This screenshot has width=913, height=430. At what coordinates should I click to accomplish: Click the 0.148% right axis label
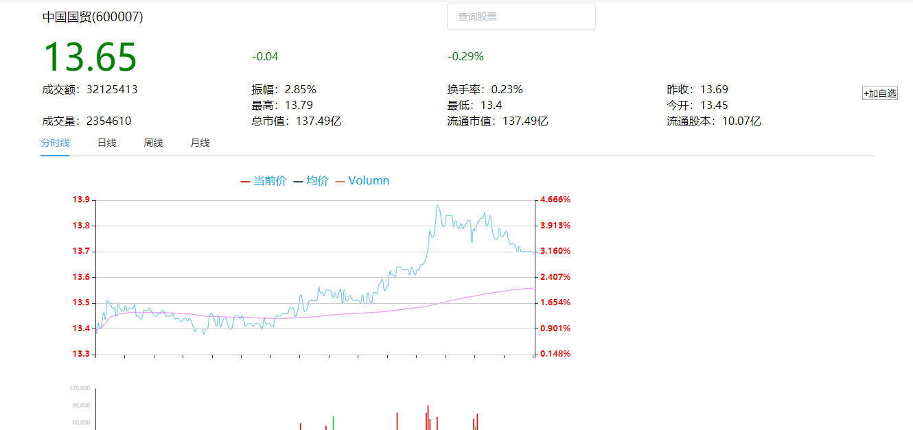coord(555,354)
